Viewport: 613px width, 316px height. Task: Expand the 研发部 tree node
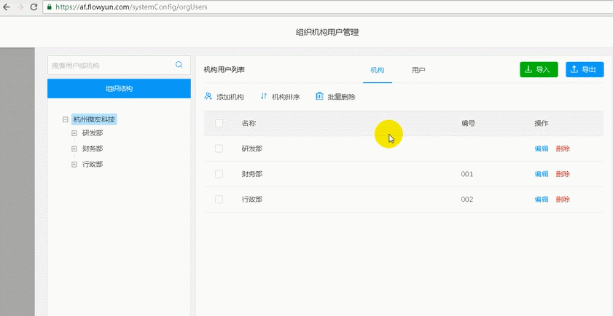[x=74, y=133]
